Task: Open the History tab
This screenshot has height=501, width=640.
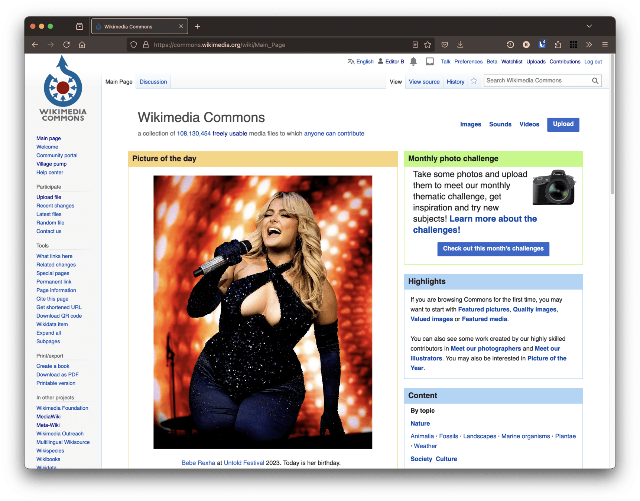Action: pyautogui.click(x=455, y=82)
